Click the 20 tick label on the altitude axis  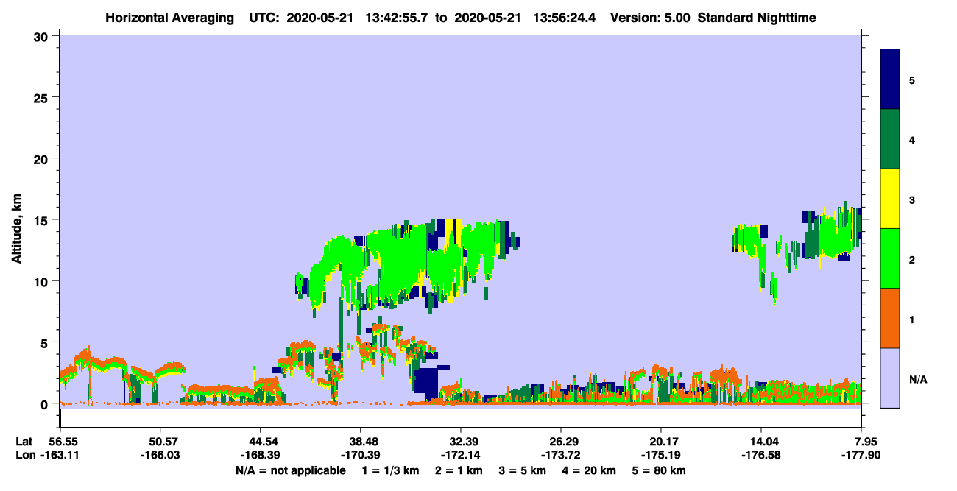coord(43,158)
